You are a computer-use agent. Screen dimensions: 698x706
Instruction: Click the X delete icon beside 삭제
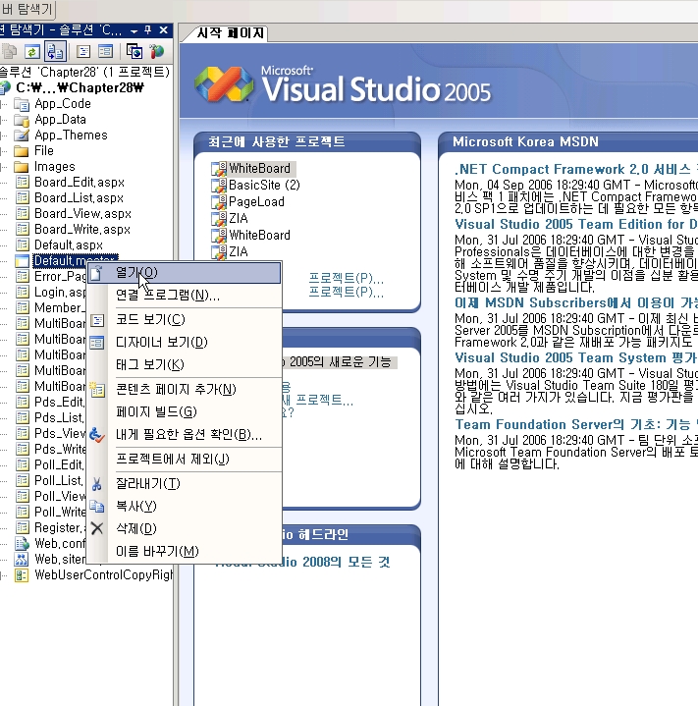tap(97, 528)
